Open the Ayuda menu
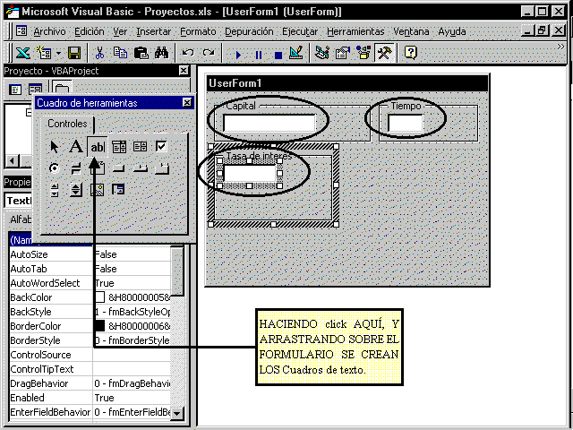 click(452, 32)
